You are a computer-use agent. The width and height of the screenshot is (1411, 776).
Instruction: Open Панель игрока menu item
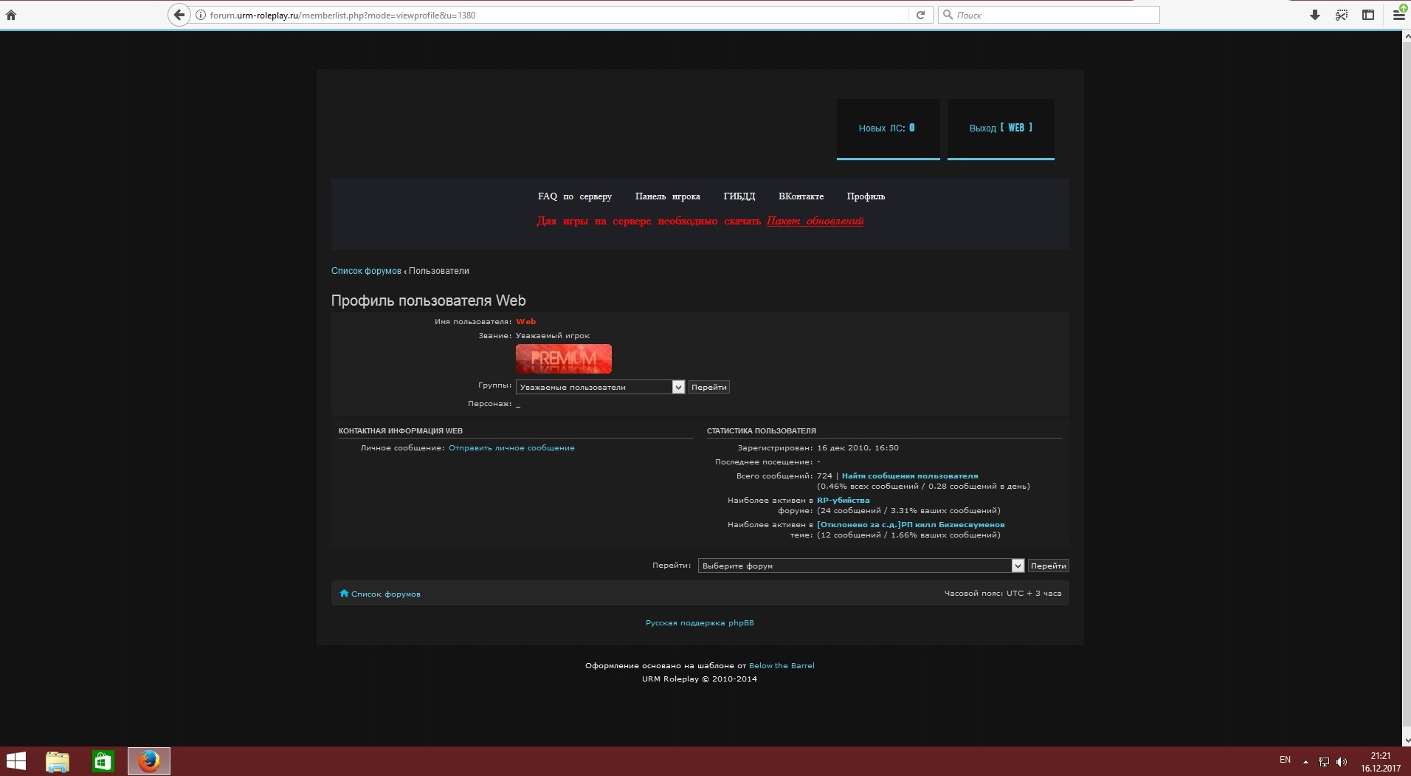668,196
